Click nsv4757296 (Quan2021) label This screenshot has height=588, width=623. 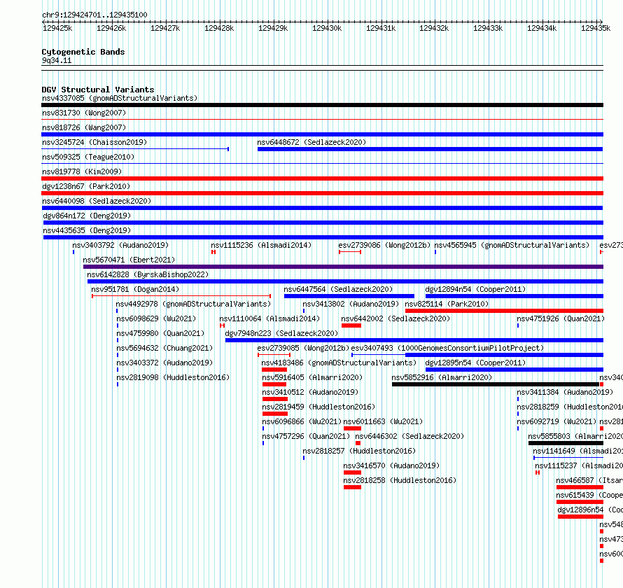point(306,436)
